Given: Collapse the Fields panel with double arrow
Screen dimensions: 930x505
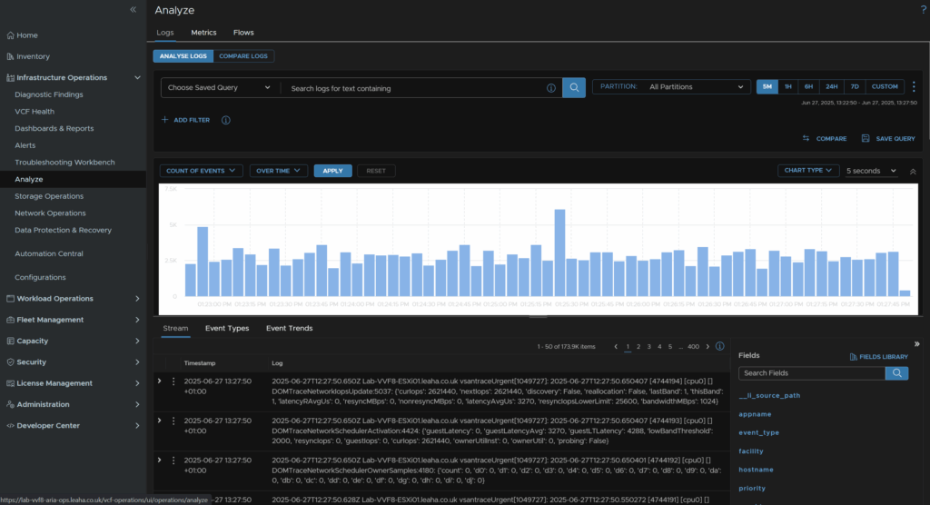Looking at the screenshot, I should [x=917, y=344].
